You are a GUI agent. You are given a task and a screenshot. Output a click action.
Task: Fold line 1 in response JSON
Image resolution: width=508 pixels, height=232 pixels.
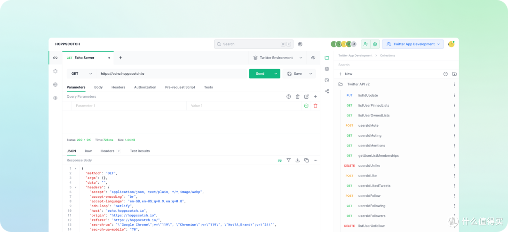[75, 169]
